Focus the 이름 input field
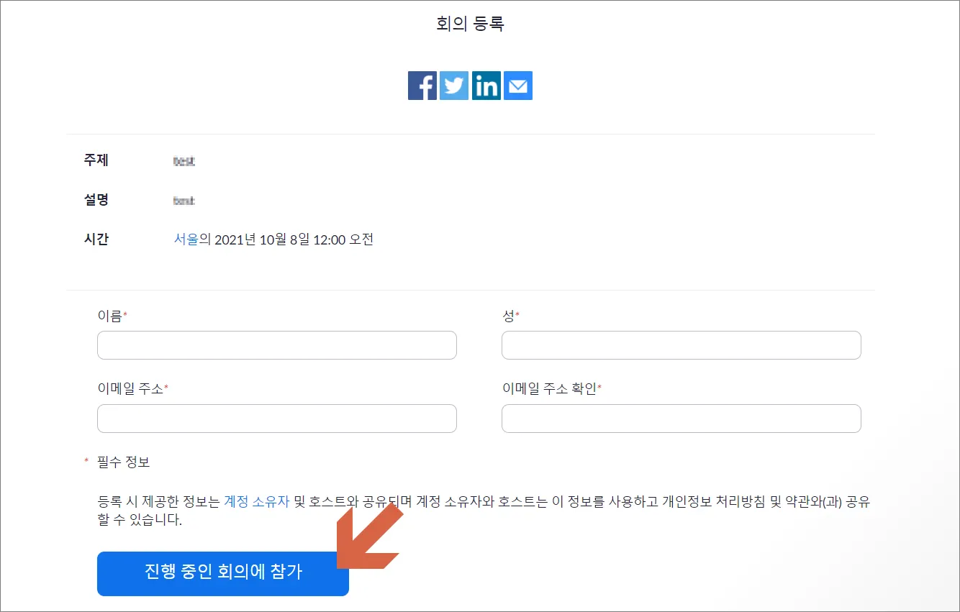The image size is (960, 612). coord(277,345)
